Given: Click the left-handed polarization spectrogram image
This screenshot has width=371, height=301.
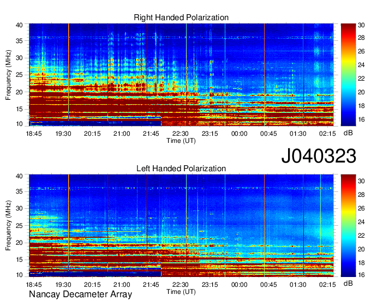Looking at the screenshot, I should pyautogui.click(x=181, y=226).
